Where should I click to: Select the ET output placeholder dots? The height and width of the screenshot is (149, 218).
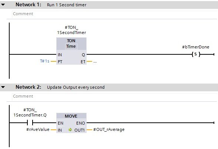pos(95,62)
